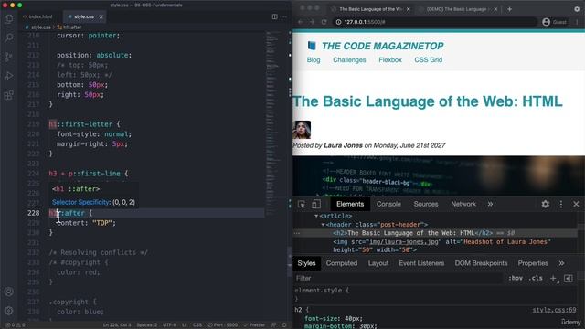The width and height of the screenshot is (585, 329).
Task: Click the browser address bar
Action: [435, 22]
